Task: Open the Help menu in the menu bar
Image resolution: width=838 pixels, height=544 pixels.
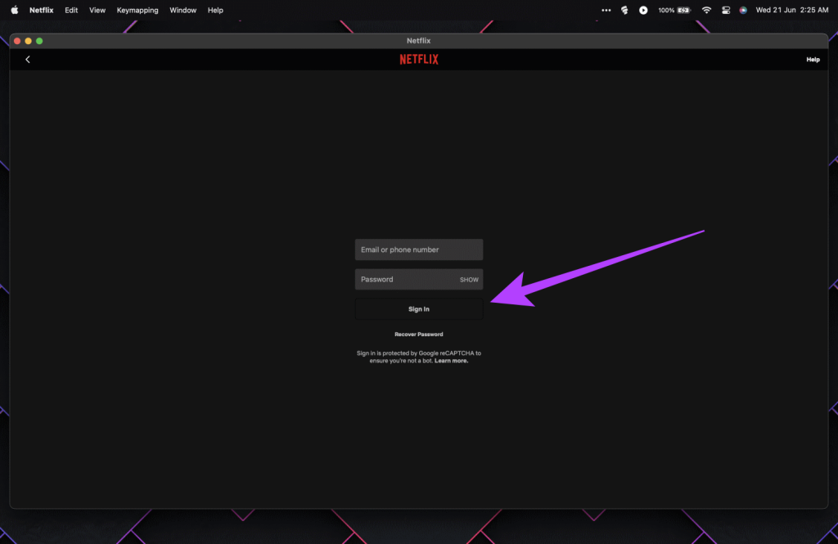Action: [215, 10]
